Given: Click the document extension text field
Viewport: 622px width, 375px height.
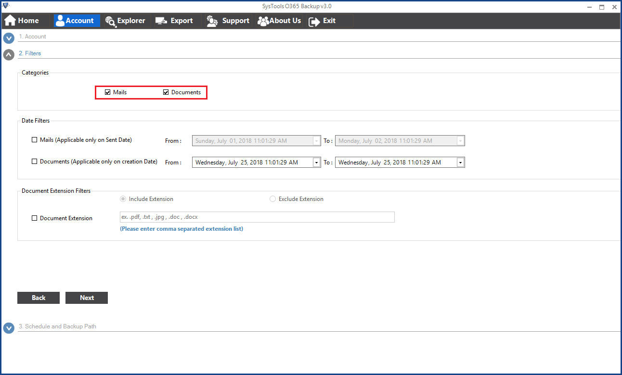Looking at the screenshot, I should pyautogui.click(x=257, y=217).
